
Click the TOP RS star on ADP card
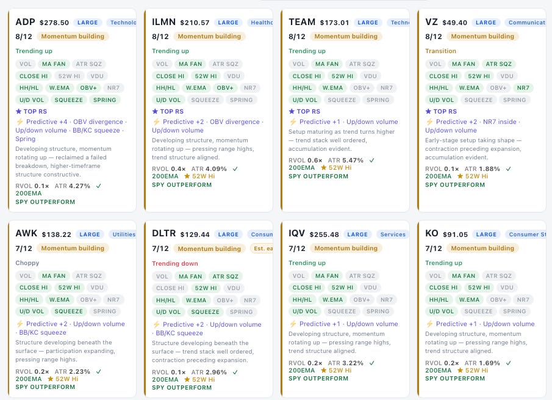click(19, 111)
